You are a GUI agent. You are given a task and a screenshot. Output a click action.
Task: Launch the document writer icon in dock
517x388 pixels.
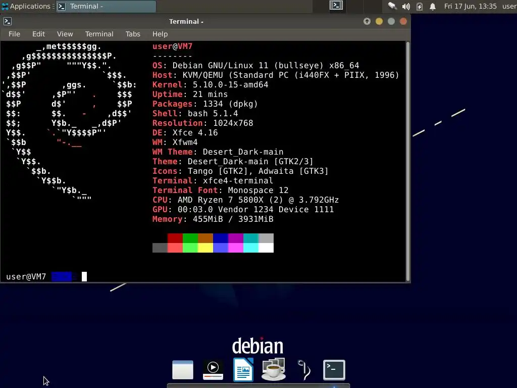[x=243, y=369]
